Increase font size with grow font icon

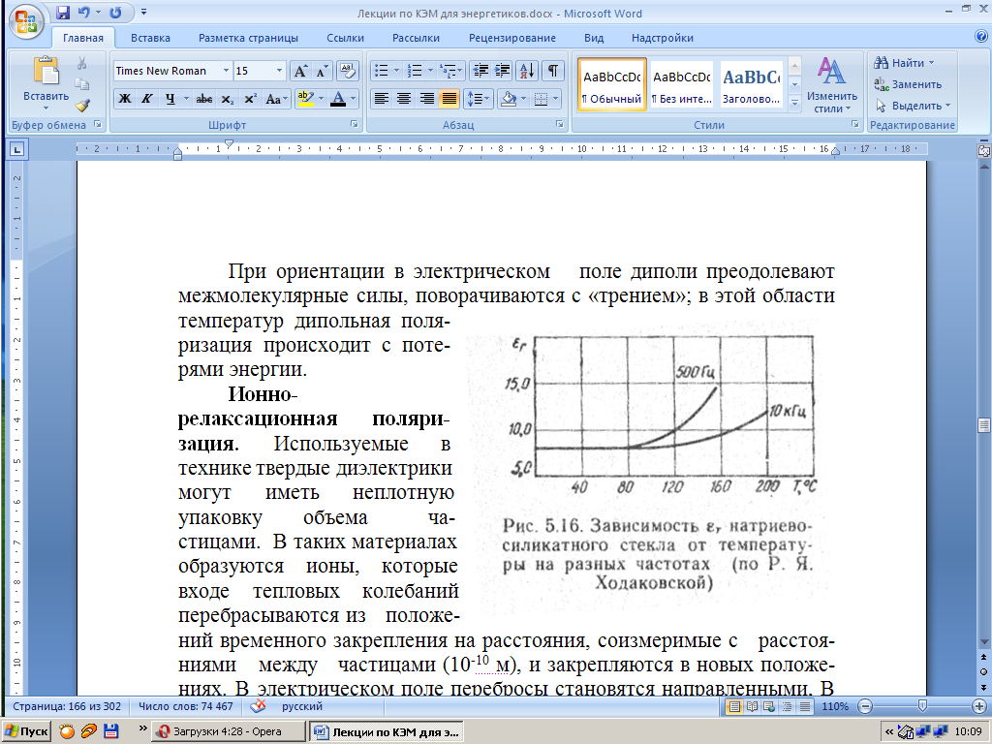click(x=301, y=71)
